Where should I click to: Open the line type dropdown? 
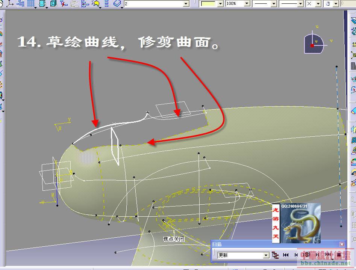coord(301,4)
